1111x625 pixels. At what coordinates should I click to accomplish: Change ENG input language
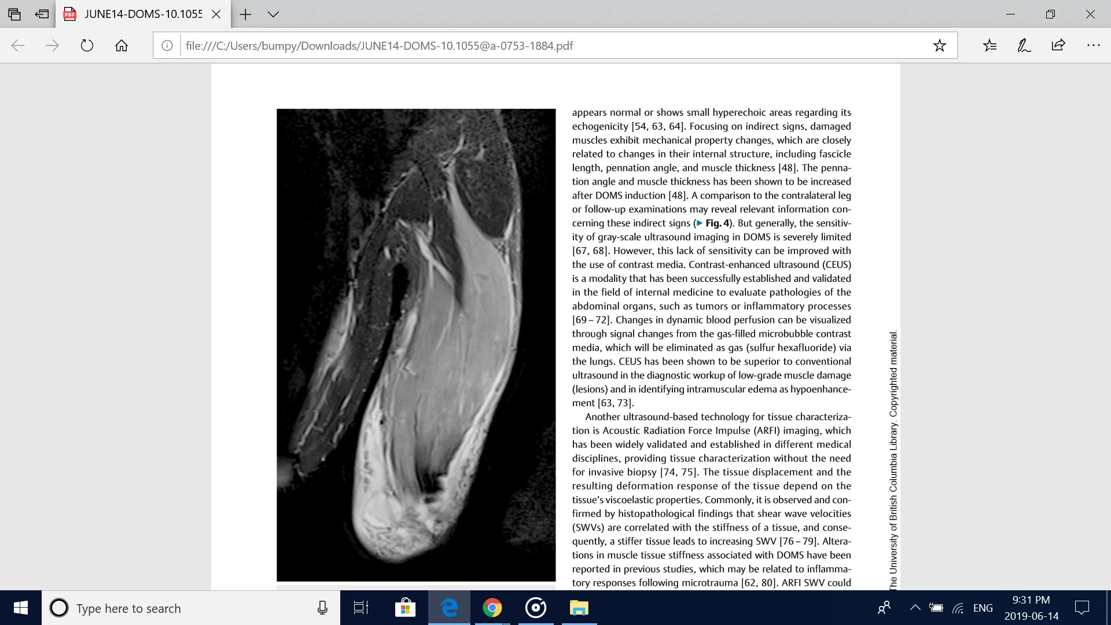point(983,608)
